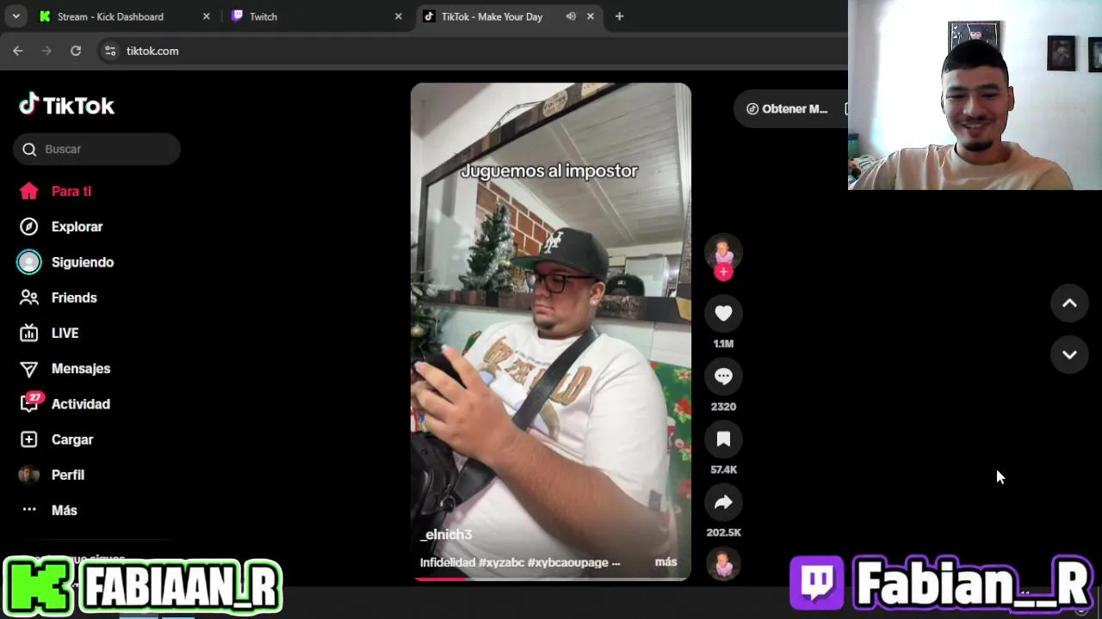The image size is (1102, 619).
Task: Click the profile avatar in sidebar
Action: [29, 475]
